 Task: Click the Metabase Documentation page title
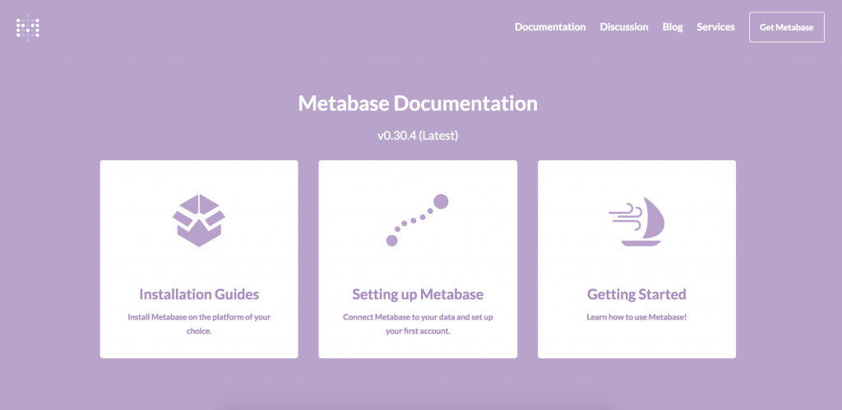(418, 103)
